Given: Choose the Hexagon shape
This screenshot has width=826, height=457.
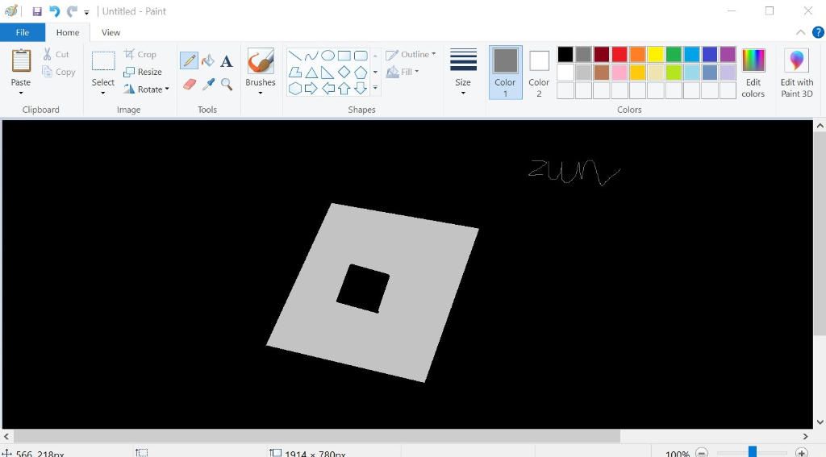Looking at the screenshot, I should pyautogui.click(x=295, y=89).
